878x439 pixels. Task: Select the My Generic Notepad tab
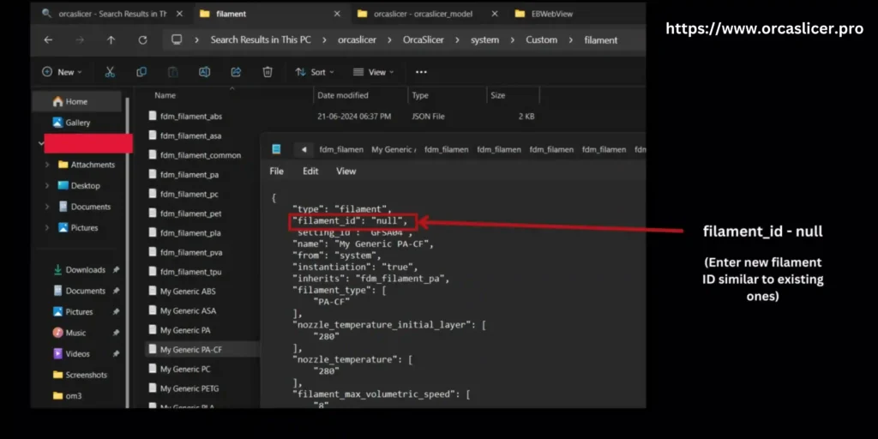[x=394, y=149]
